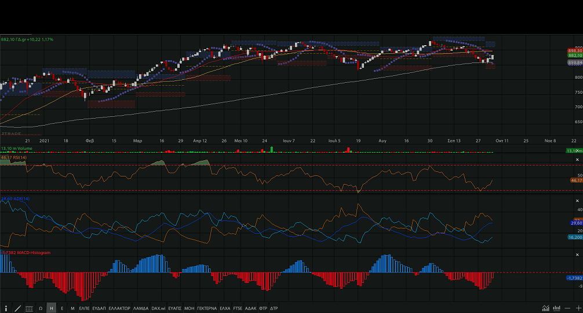Select the M monthly timeframe

tap(72, 308)
